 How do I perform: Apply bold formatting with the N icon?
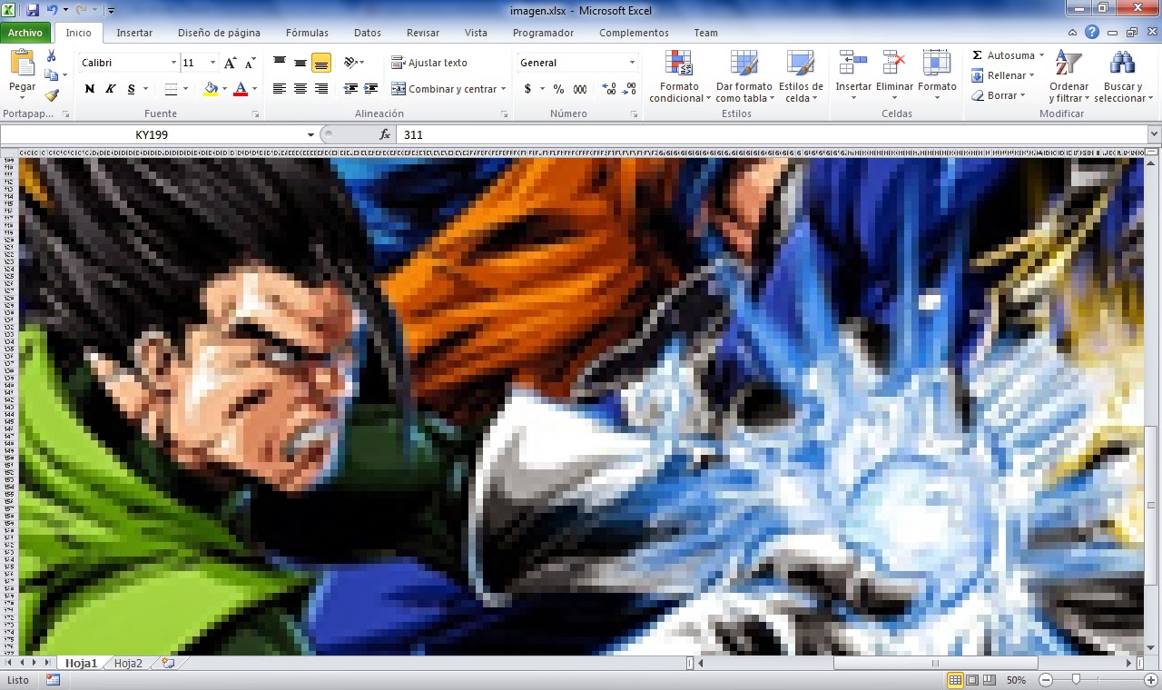pyautogui.click(x=88, y=90)
